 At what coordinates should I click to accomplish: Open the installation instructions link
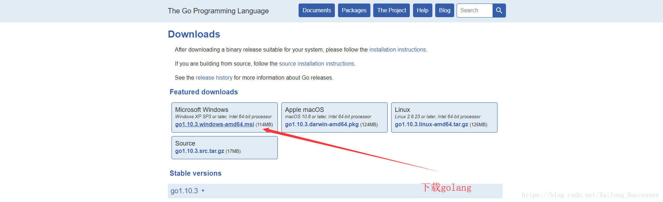click(x=398, y=50)
